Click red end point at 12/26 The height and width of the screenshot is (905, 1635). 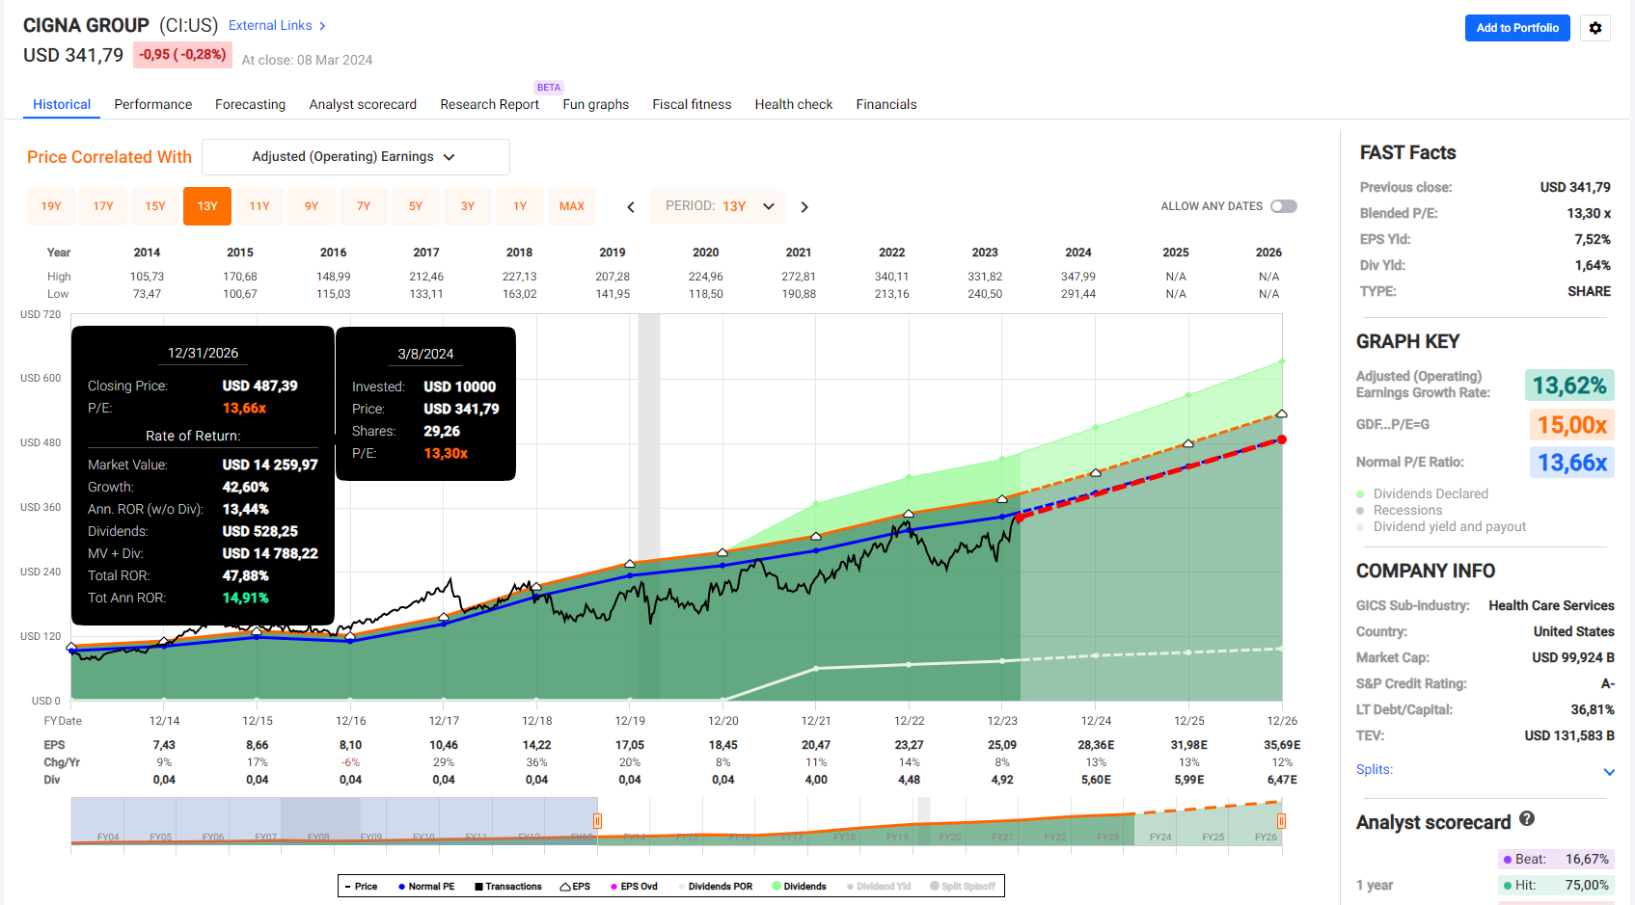pos(1282,439)
